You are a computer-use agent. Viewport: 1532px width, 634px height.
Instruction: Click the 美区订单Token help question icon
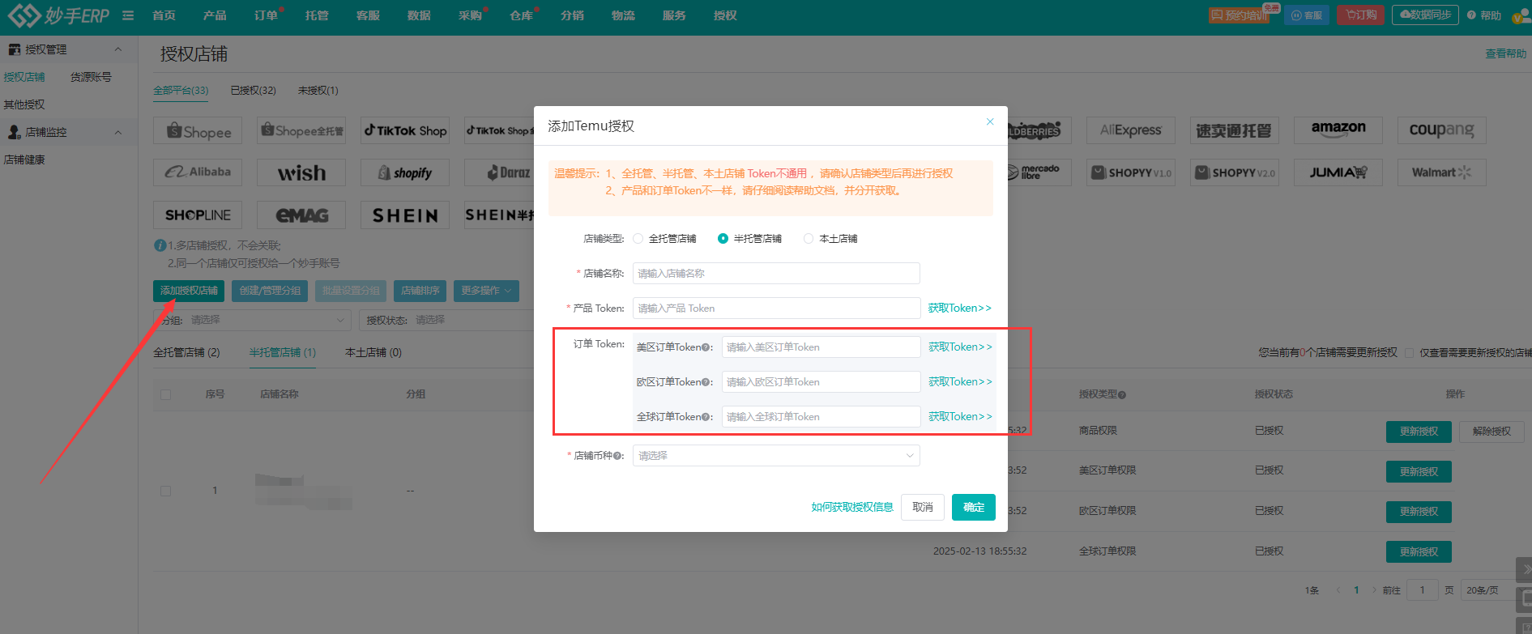click(706, 347)
